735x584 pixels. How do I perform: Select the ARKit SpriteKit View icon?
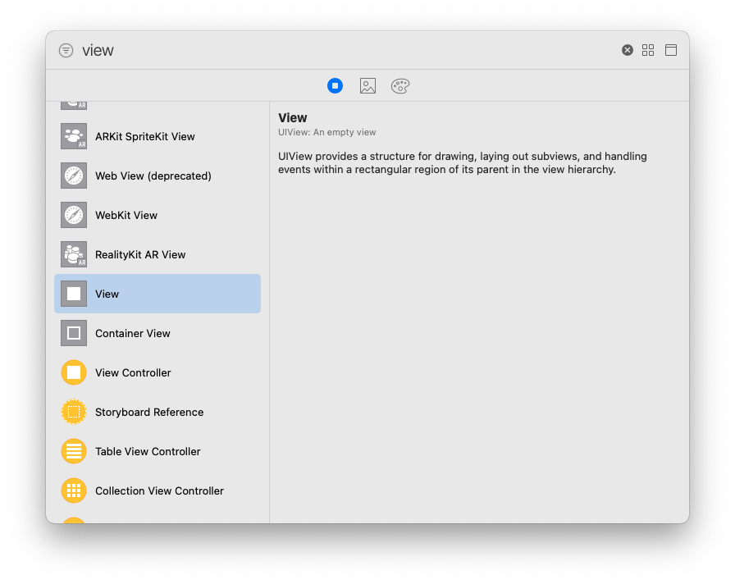point(74,136)
